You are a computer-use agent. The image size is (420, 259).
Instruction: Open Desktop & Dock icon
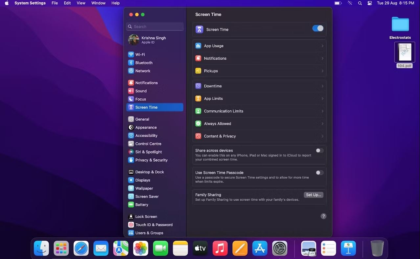coord(131,172)
